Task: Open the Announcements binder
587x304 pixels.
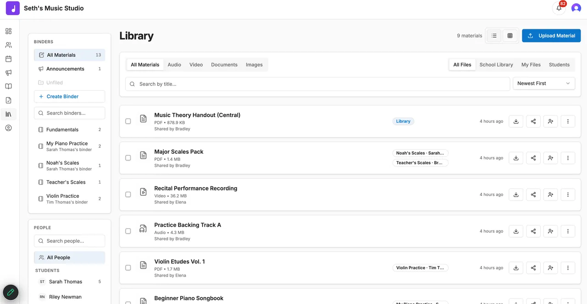Action: point(69,69)
